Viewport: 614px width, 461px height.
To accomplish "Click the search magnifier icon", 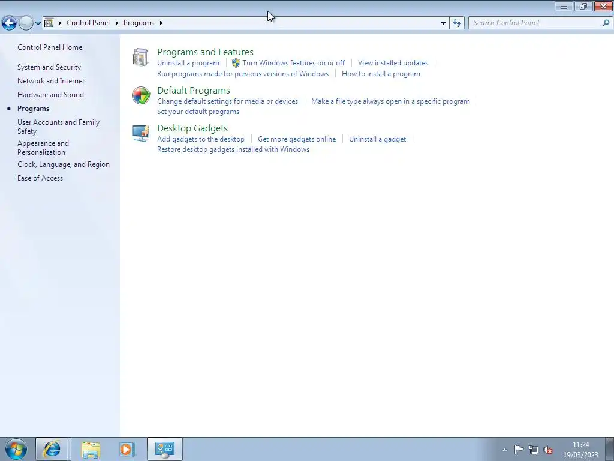I will tap(606, 23).
